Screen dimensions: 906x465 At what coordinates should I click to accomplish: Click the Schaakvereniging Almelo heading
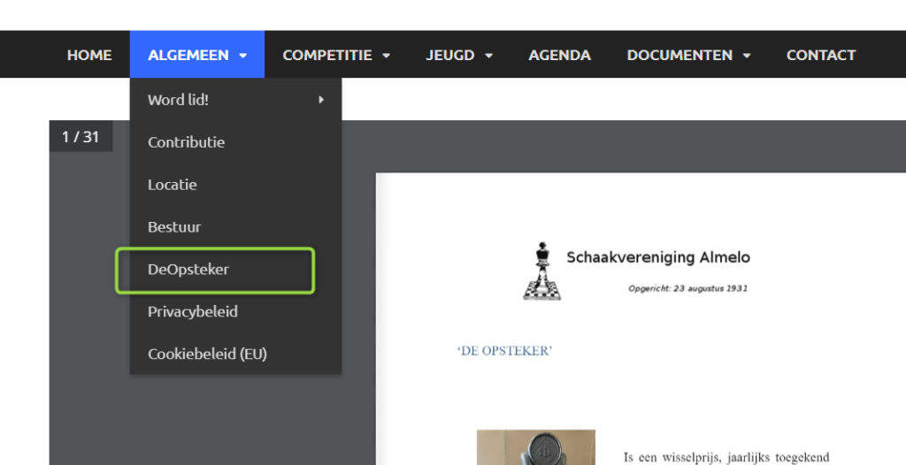(x=658, y=257)
